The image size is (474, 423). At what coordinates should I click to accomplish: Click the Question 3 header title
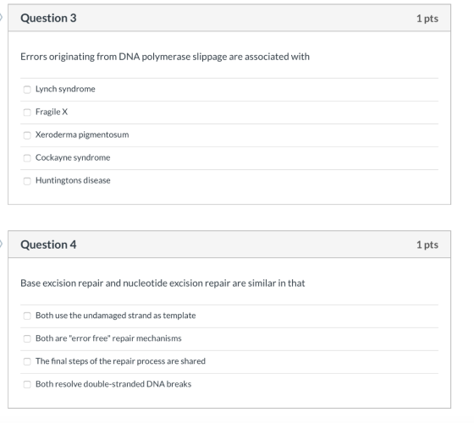(48, 18)
